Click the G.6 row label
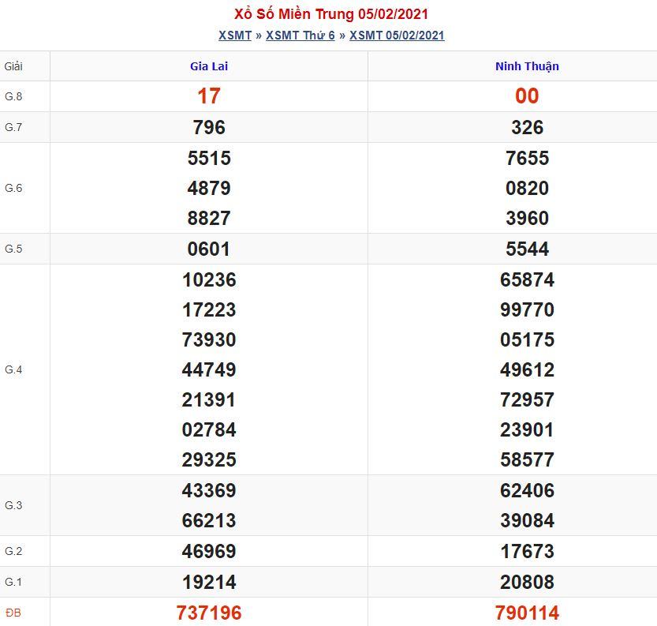 [x=13, y=188]
